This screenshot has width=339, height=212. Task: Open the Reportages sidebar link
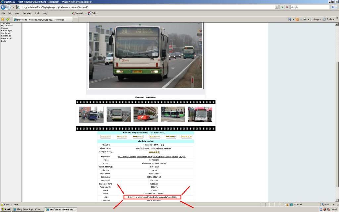[x=7, y=31]
